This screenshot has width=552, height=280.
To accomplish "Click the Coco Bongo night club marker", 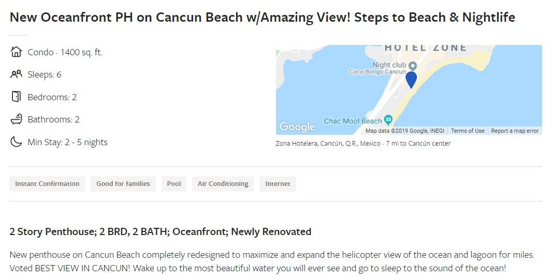I will 413,66.
